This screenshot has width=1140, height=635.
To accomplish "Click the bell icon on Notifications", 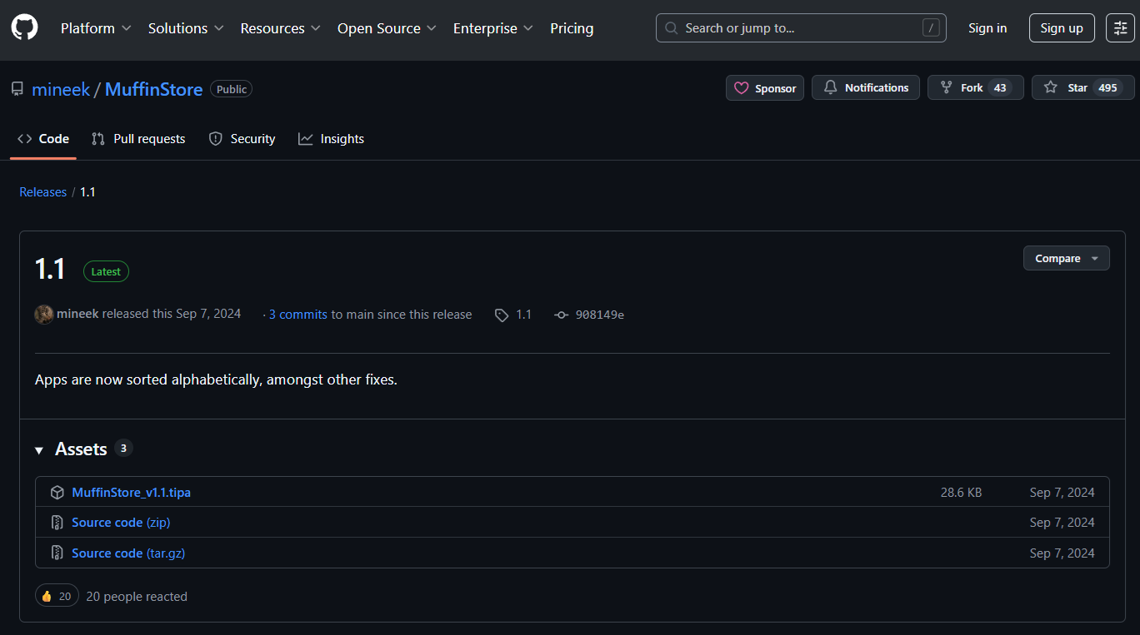I will coord(830,87).
